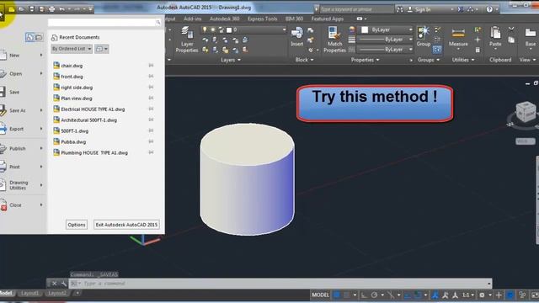
Task: Switch to the Featured Apps ribbon tab
Action: 328,19
